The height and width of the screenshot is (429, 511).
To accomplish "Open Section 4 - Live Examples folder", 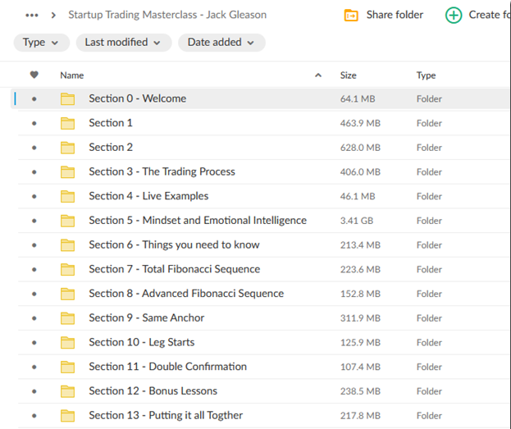I will tap(148, 196).
